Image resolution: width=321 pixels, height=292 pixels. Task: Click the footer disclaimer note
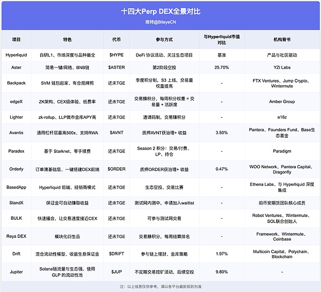click(160, 286)
